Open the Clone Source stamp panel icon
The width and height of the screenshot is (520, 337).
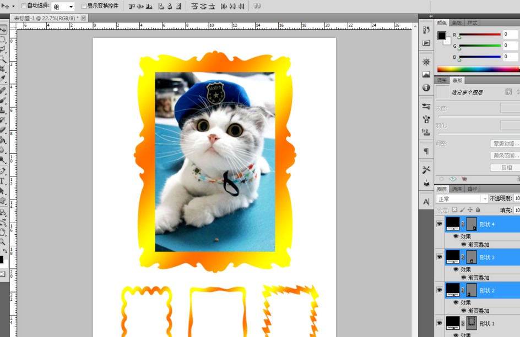426,132
